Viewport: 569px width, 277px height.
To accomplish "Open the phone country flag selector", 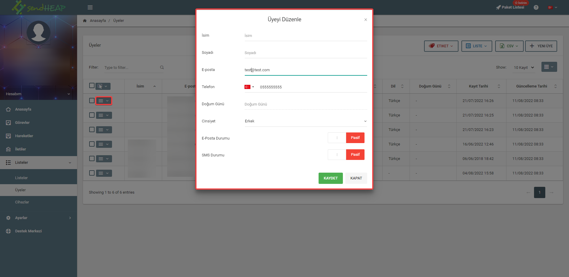I will click(x=249, y=87).
